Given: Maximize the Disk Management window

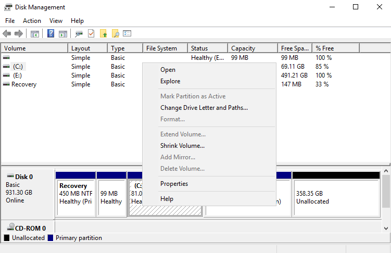Looking at the screenshot, I should coord(356,7).
